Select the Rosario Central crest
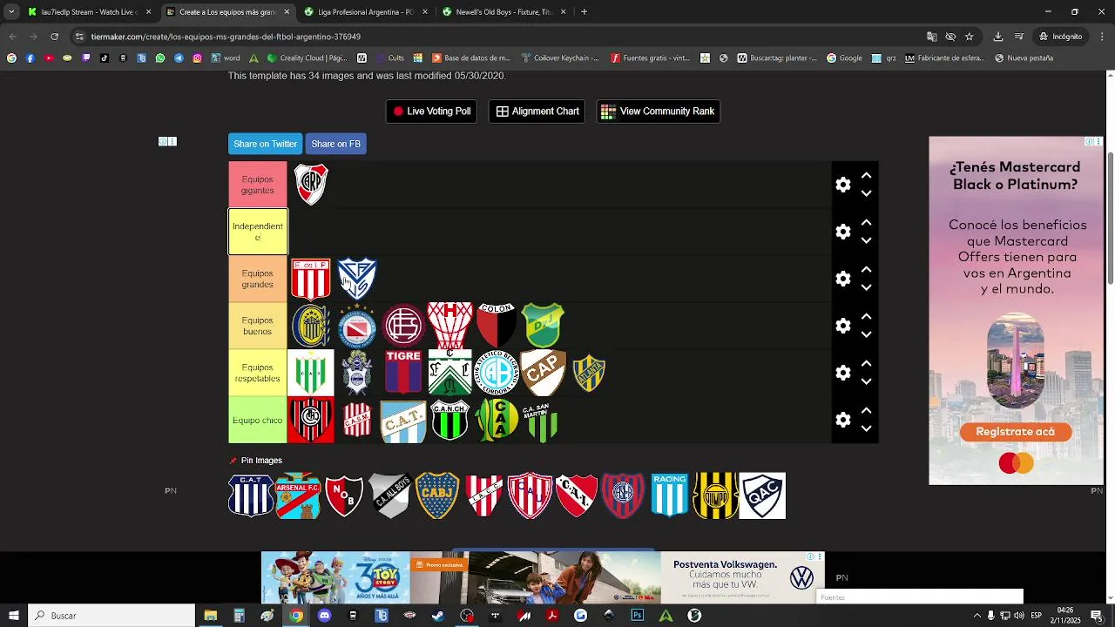Image resolution: width=1115 pixels, height=627 pixels. (311, 326)
